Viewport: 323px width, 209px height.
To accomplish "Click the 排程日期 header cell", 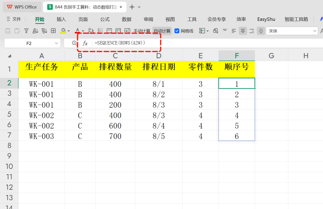I will [x=159, y=69].
